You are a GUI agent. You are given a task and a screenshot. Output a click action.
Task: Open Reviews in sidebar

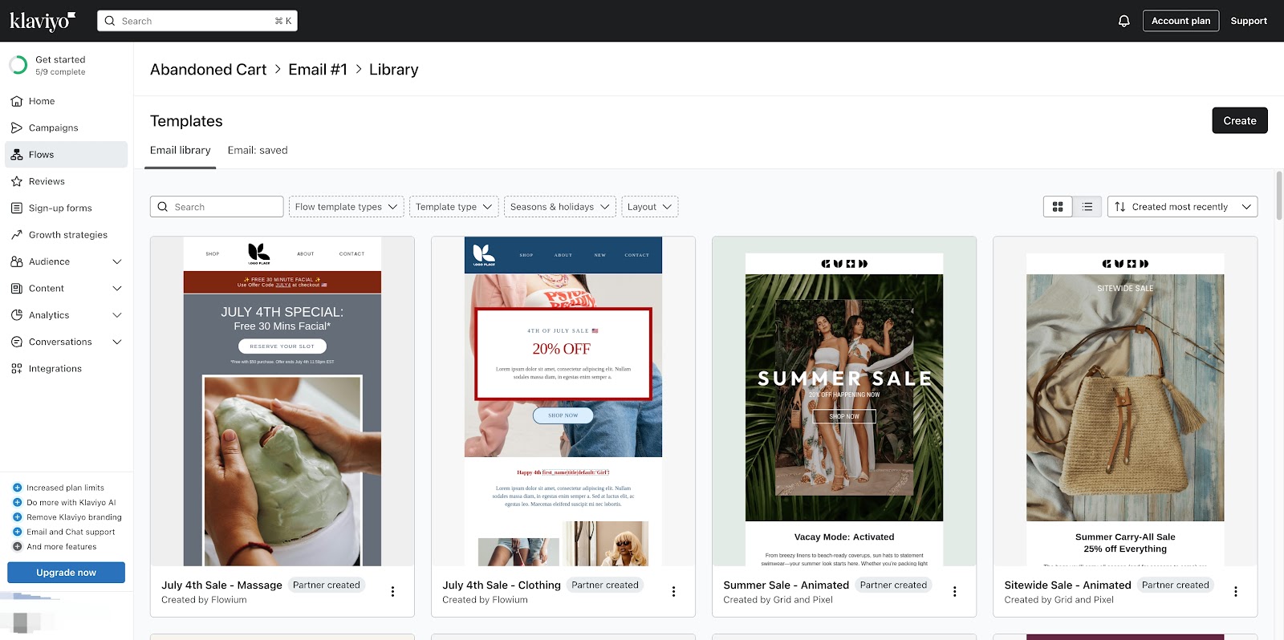tap(66, 181)
